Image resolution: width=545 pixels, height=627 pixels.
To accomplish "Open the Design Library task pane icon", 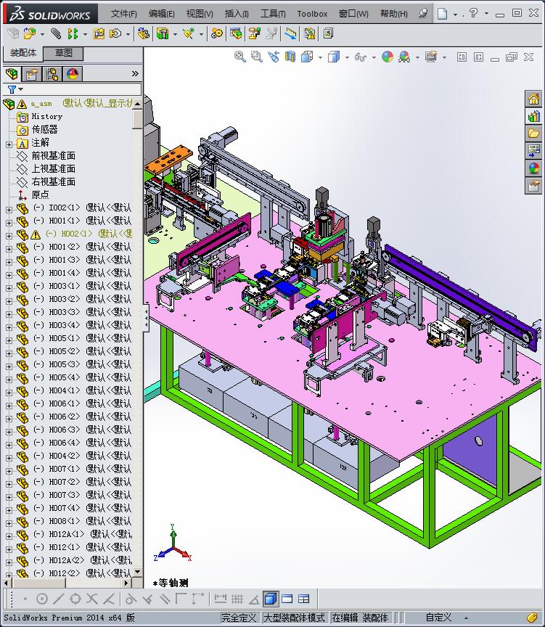I will [533, 116].
